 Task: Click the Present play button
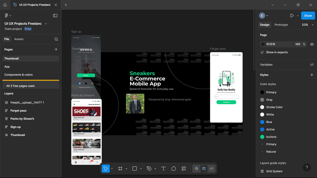(x=292, y=15)
